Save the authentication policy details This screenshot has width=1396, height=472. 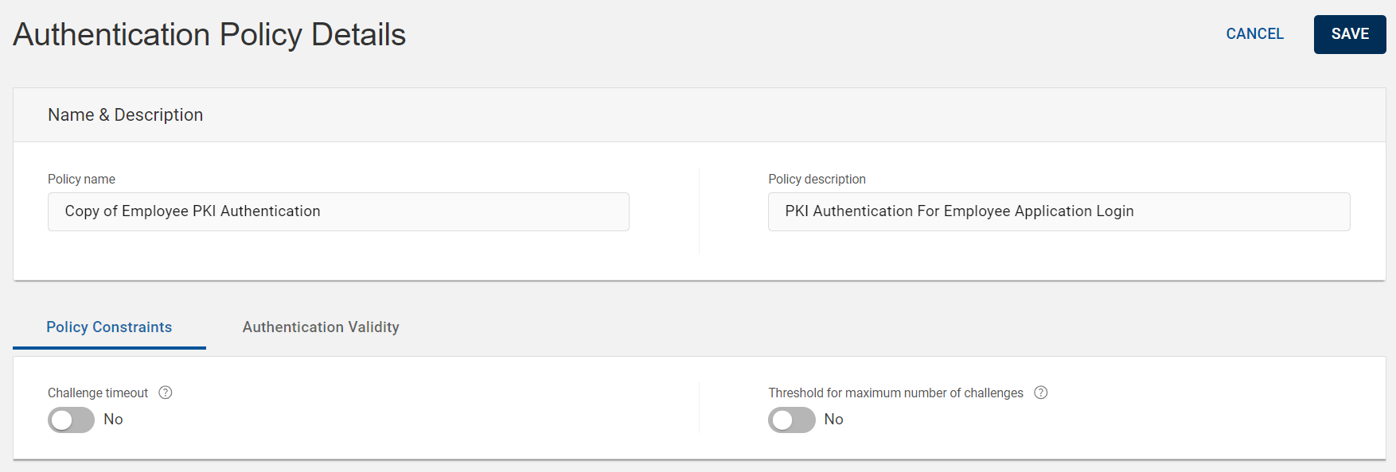(1349, 34)
